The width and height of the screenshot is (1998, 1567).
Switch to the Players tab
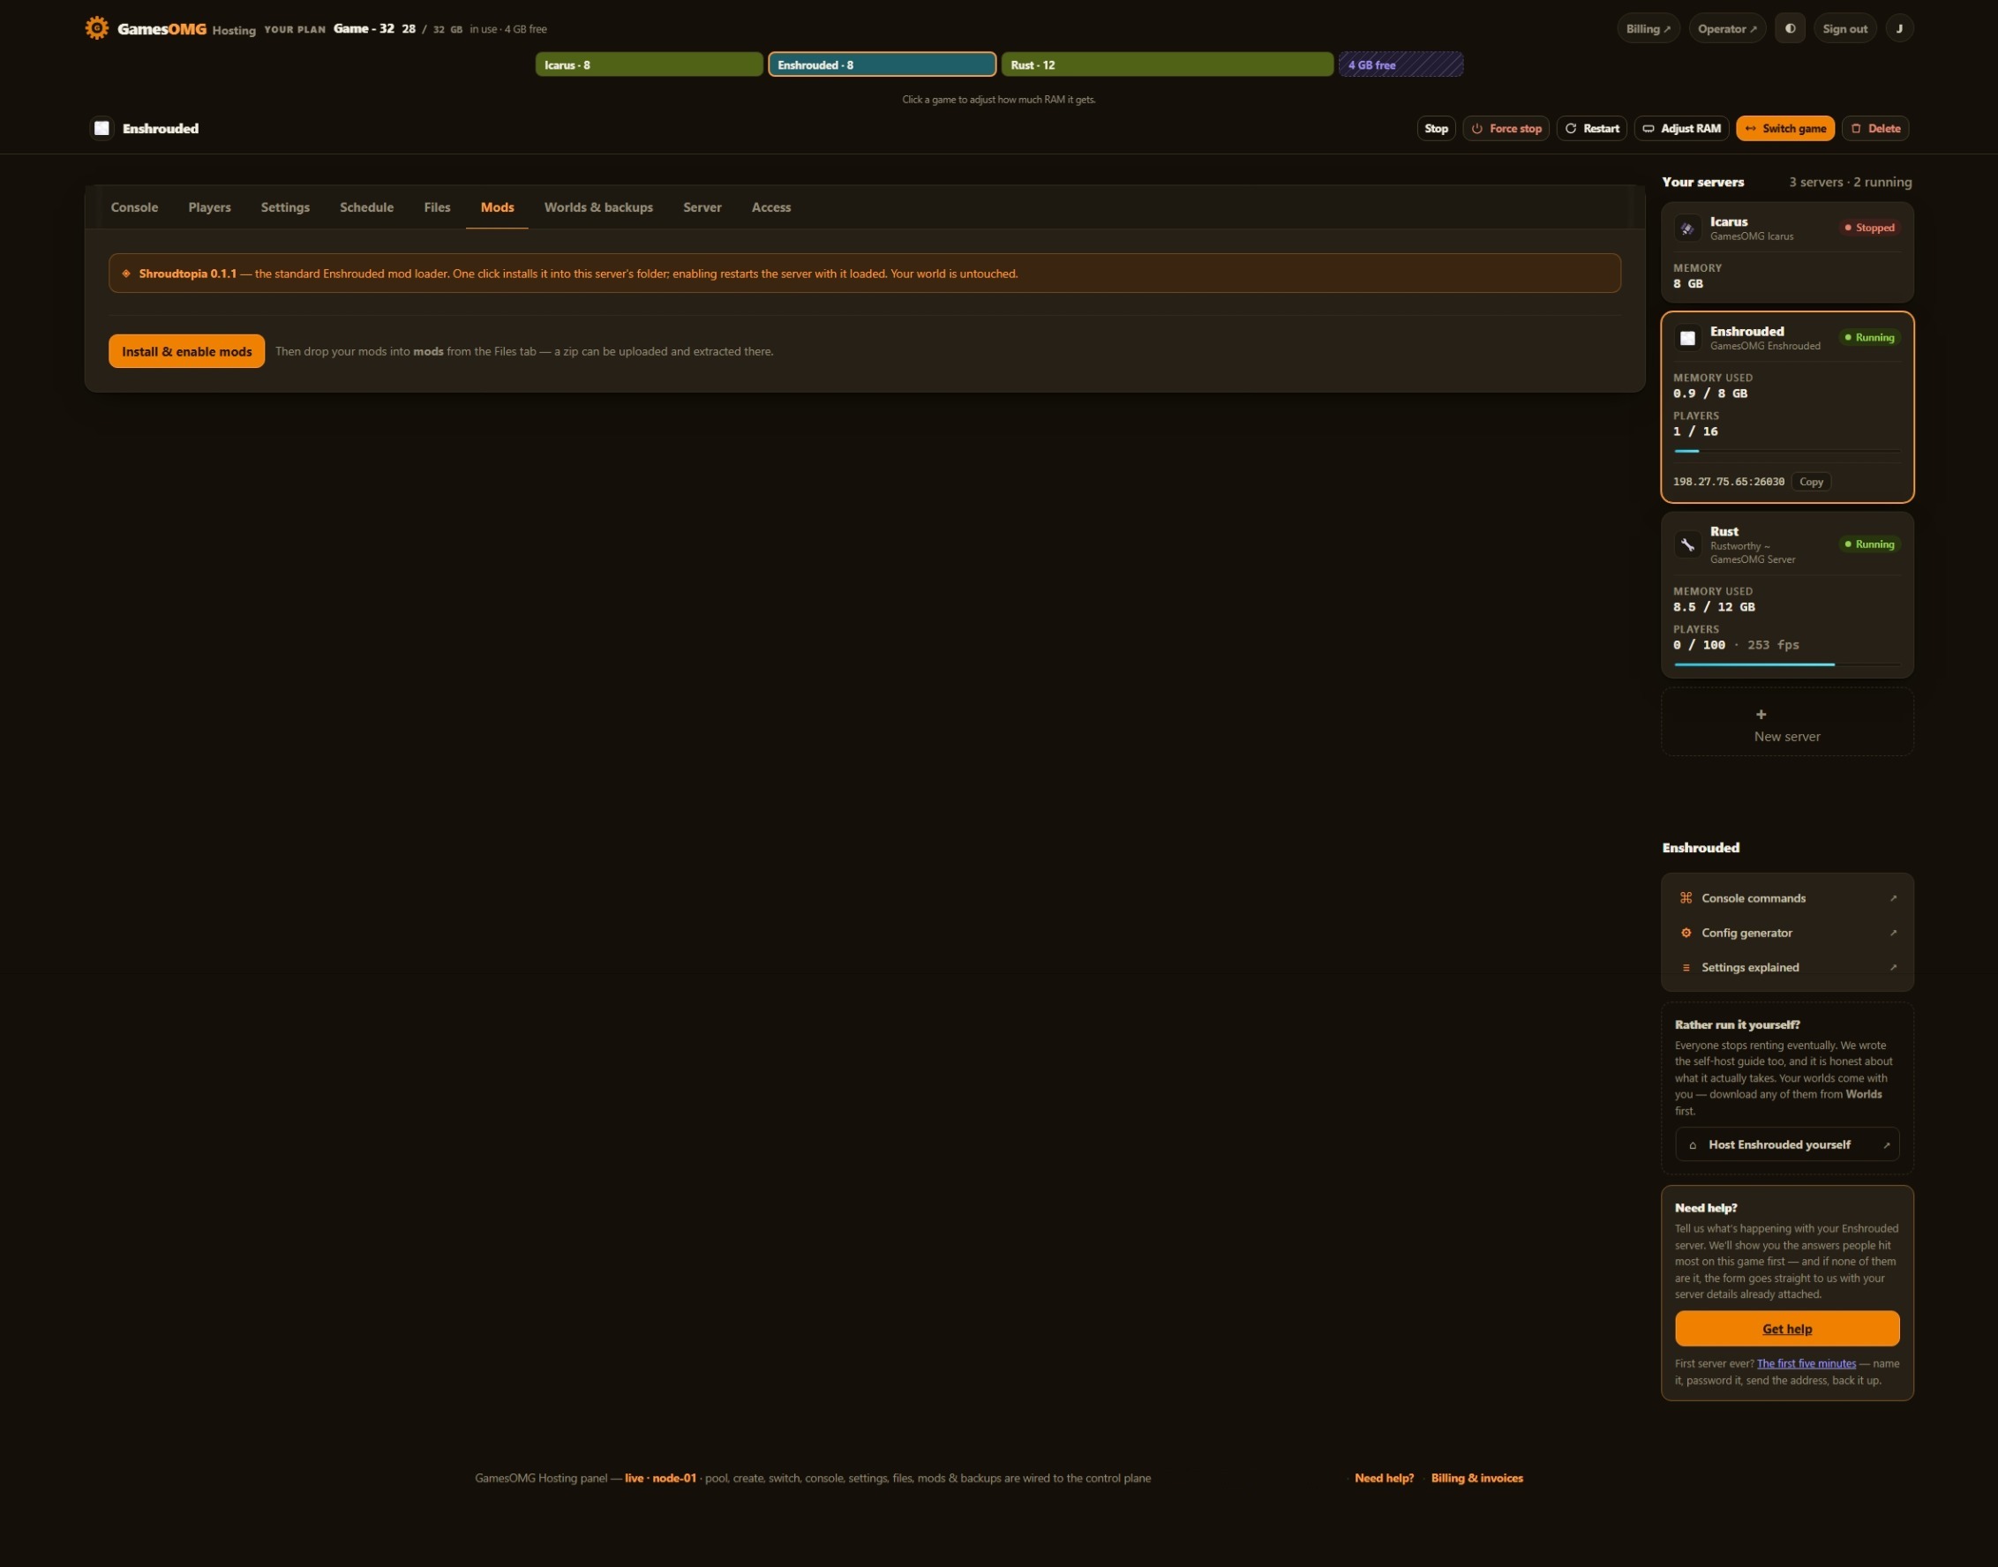pyautogui.click(x=209, y=207)
